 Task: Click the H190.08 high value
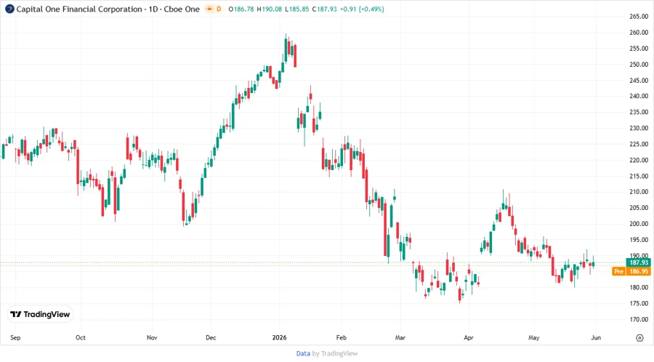click(x=269, y=9)
